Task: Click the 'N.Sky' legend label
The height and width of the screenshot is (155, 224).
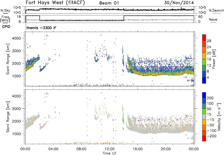Action: click(5, 10)
